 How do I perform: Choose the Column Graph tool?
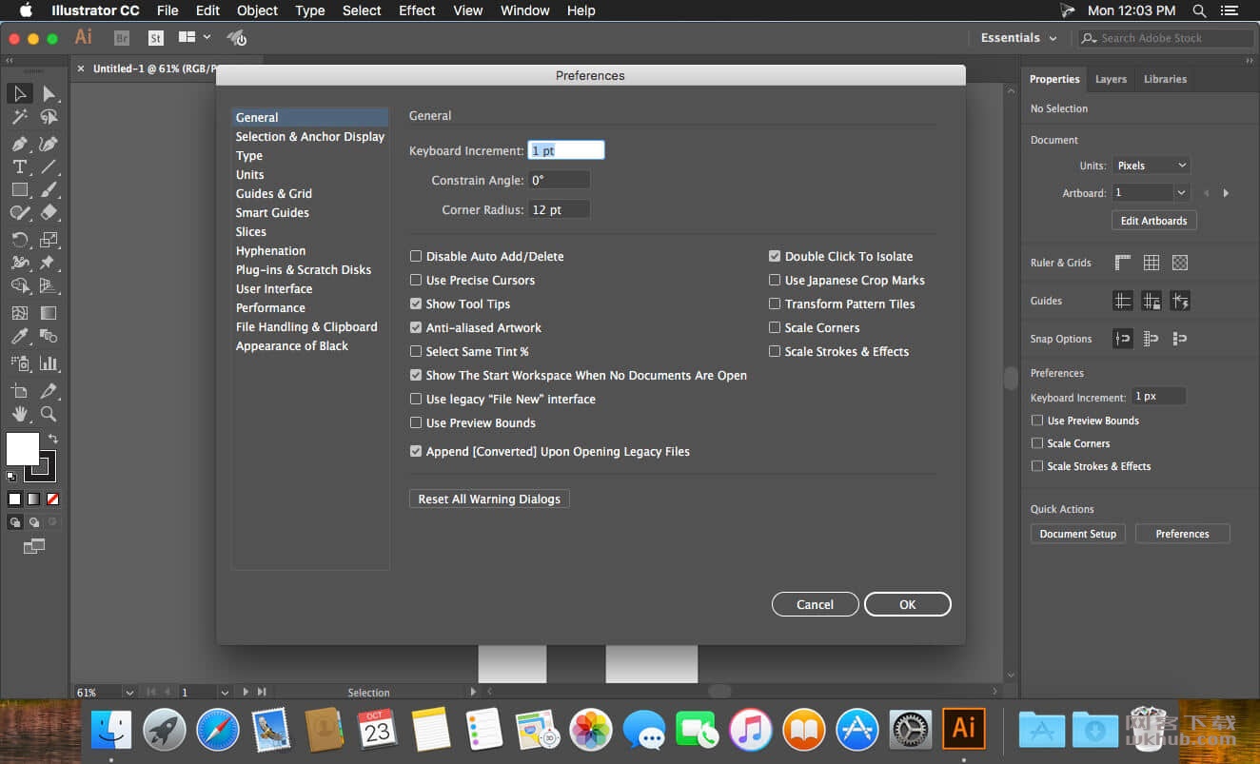tap(49, 363)
